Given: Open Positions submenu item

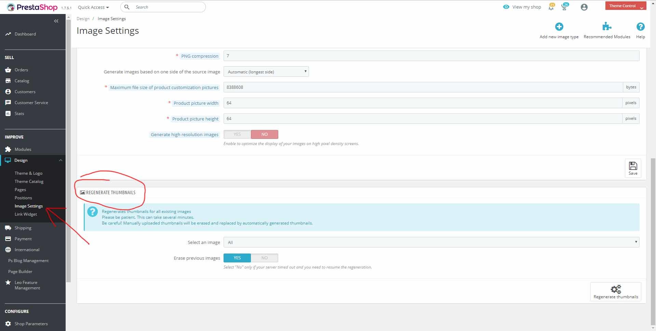Looking at the screenshot, I should 23,198.
